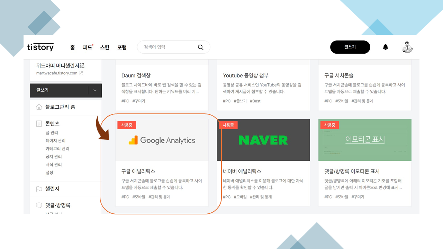This screenshot has width=443, height=249.
Task: Expand the sidebar 글쓰기 dropdown arrow
Action: tap(95, 90)
